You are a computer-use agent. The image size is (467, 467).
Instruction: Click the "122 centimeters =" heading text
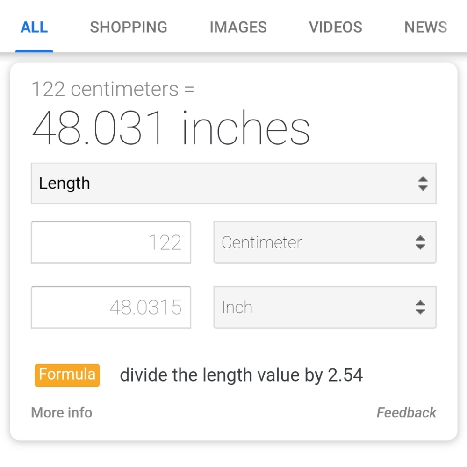pyautogui.click(x=113, y=89)
